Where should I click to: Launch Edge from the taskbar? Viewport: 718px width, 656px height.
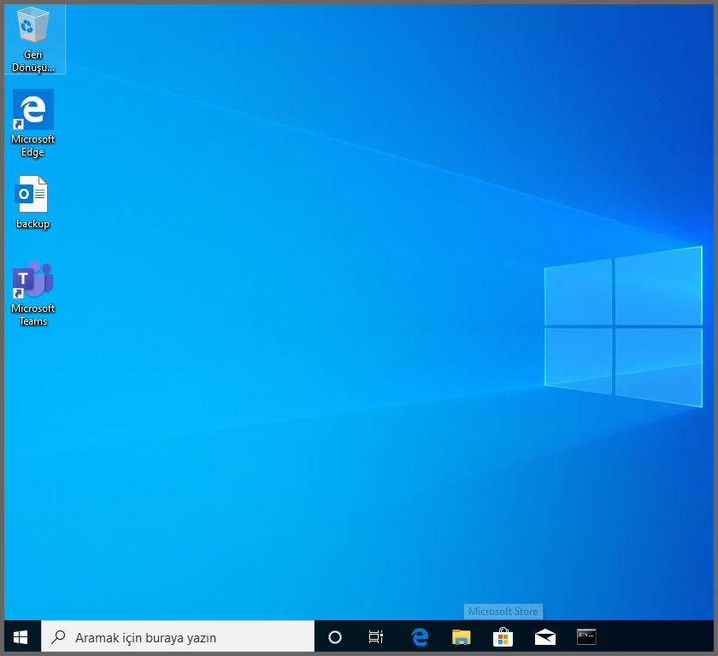pyautogui.click(x=420, y=636)
